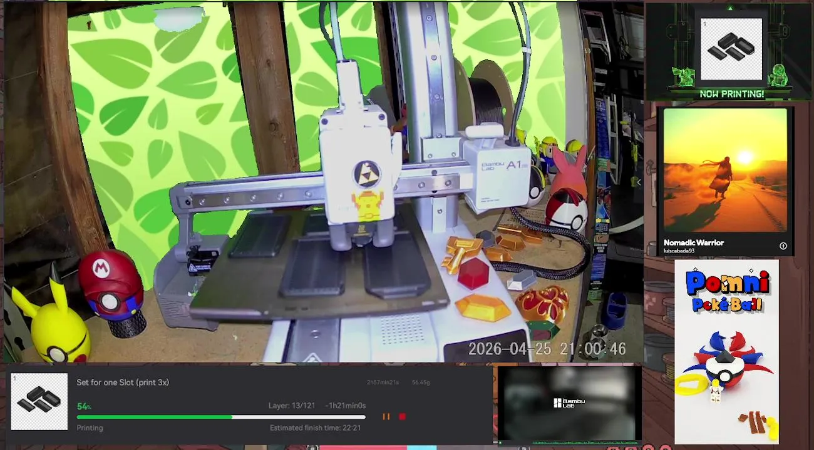Click the "Printing" status label
814x450 pixels.
90,428
